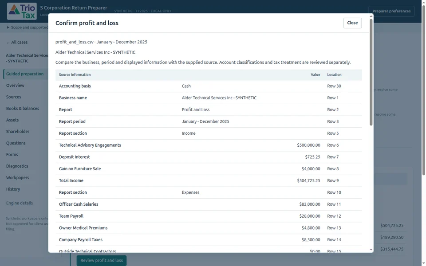Image resolution: width=426 pixels, height=266 pixels.
Task: Open the Overview sidebar item
Action: point(15,85)
